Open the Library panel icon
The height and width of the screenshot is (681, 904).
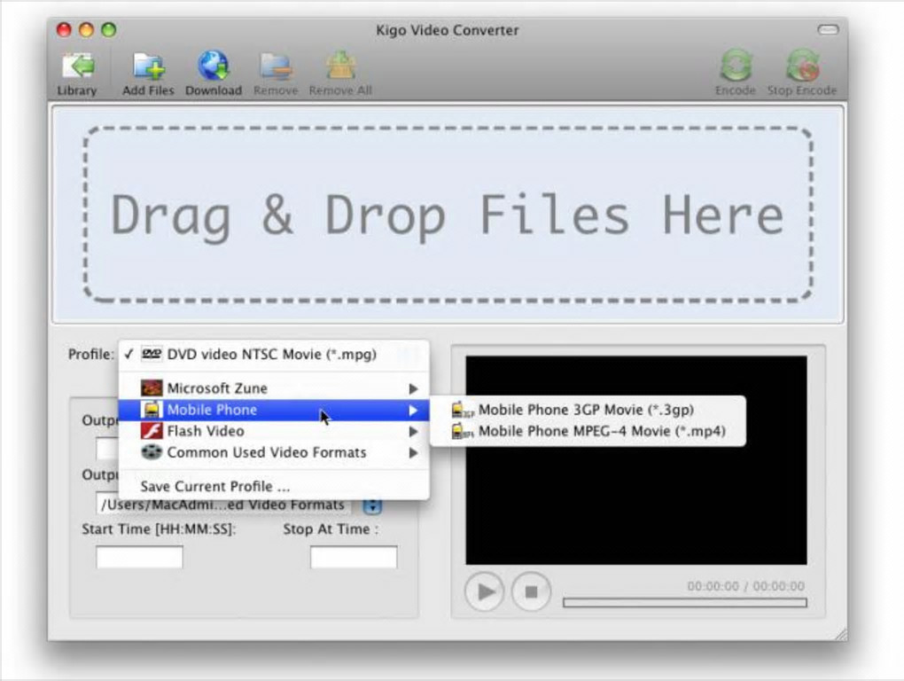point(77,67)
